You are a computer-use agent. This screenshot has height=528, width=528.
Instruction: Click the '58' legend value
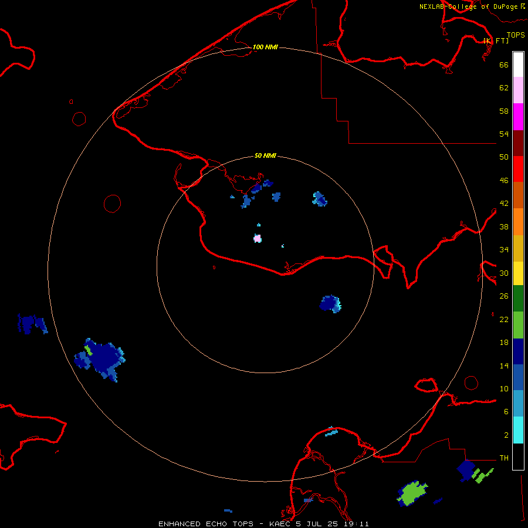[504, 111]
